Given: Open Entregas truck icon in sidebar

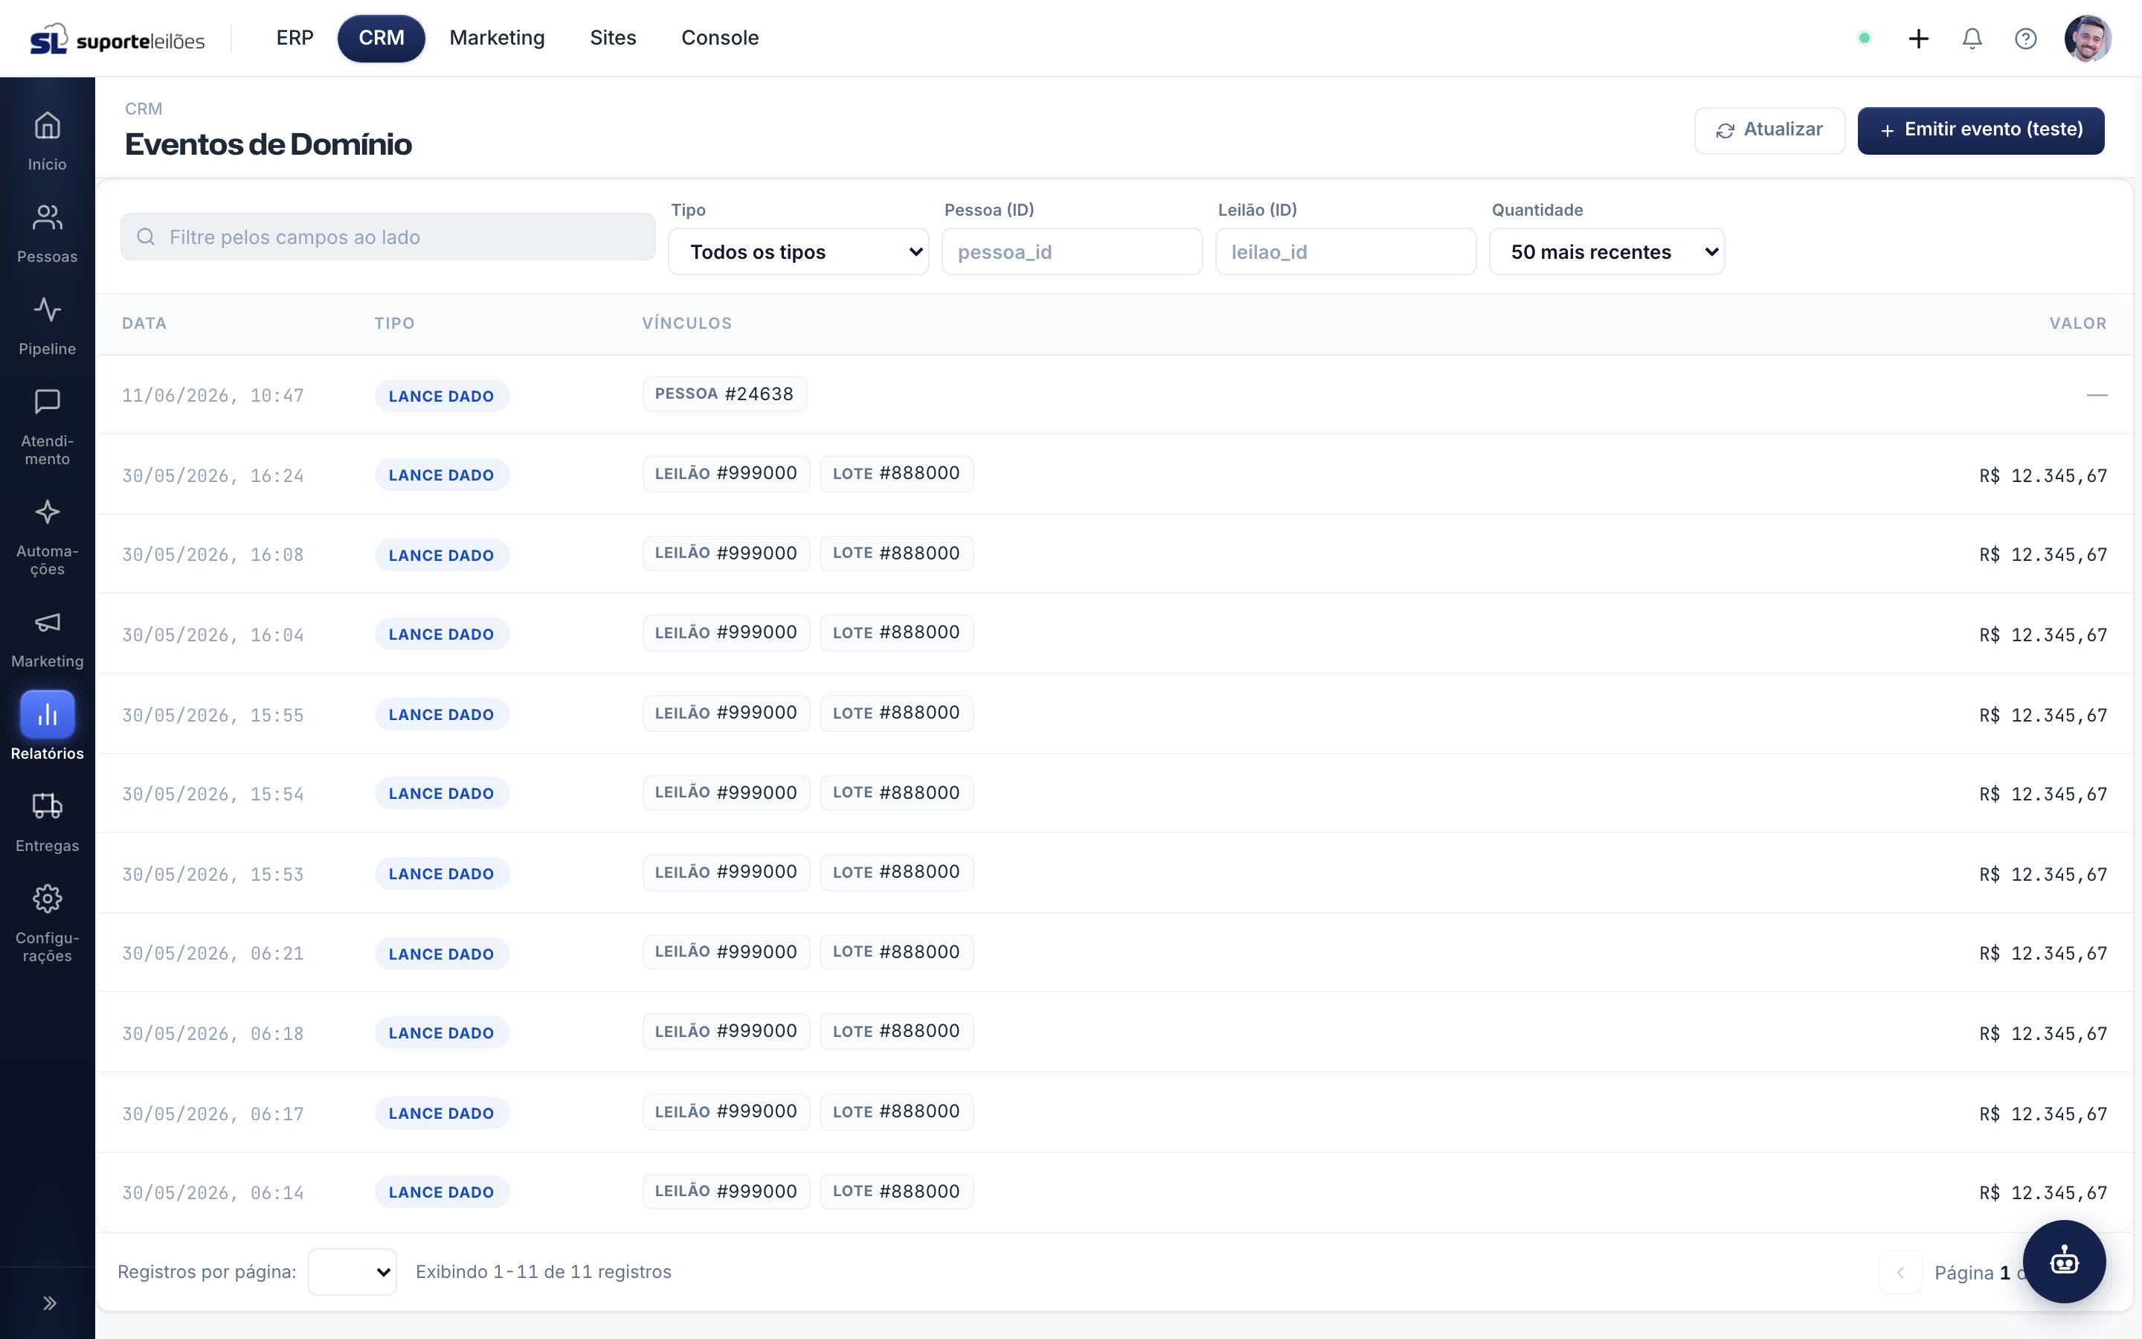Looking at the screenshot, I should point(47,806).
